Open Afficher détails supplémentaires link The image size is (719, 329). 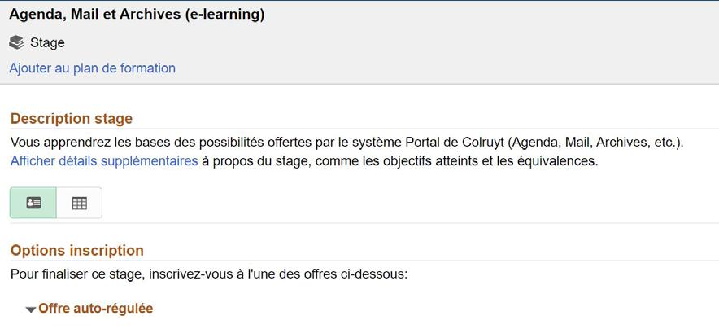click(104, 161)
